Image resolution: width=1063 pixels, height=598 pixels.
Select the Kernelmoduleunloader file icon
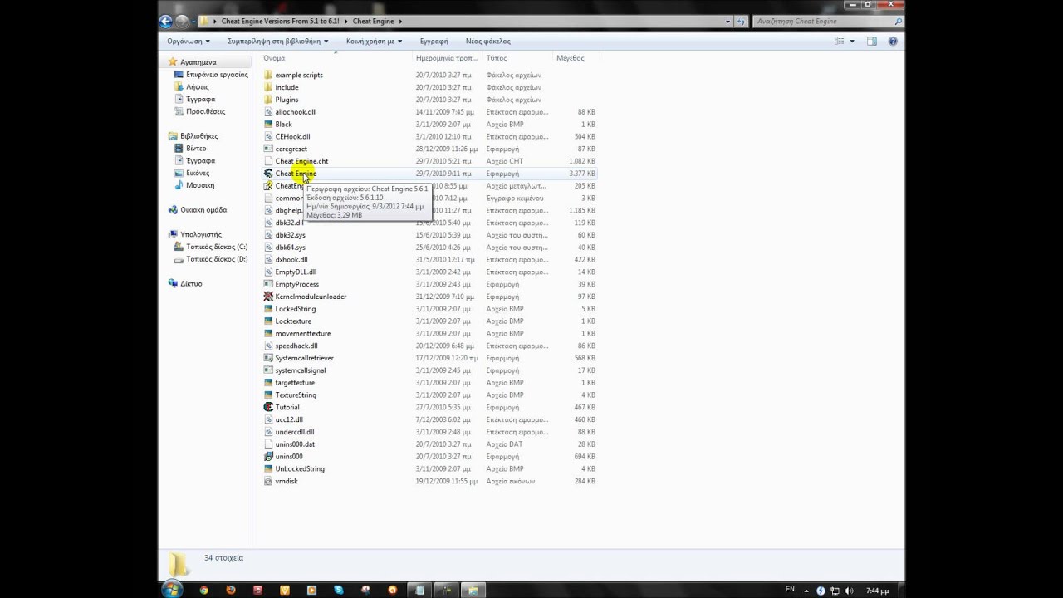coord(268,297)
